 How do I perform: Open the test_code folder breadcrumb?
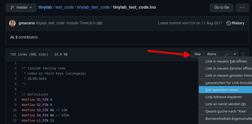pyautogui.click(x=64, y=7)
